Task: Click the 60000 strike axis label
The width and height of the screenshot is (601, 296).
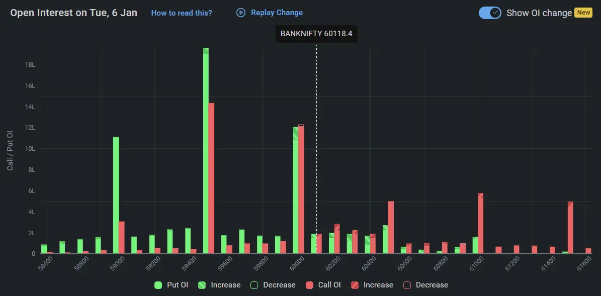Action: 297,262
